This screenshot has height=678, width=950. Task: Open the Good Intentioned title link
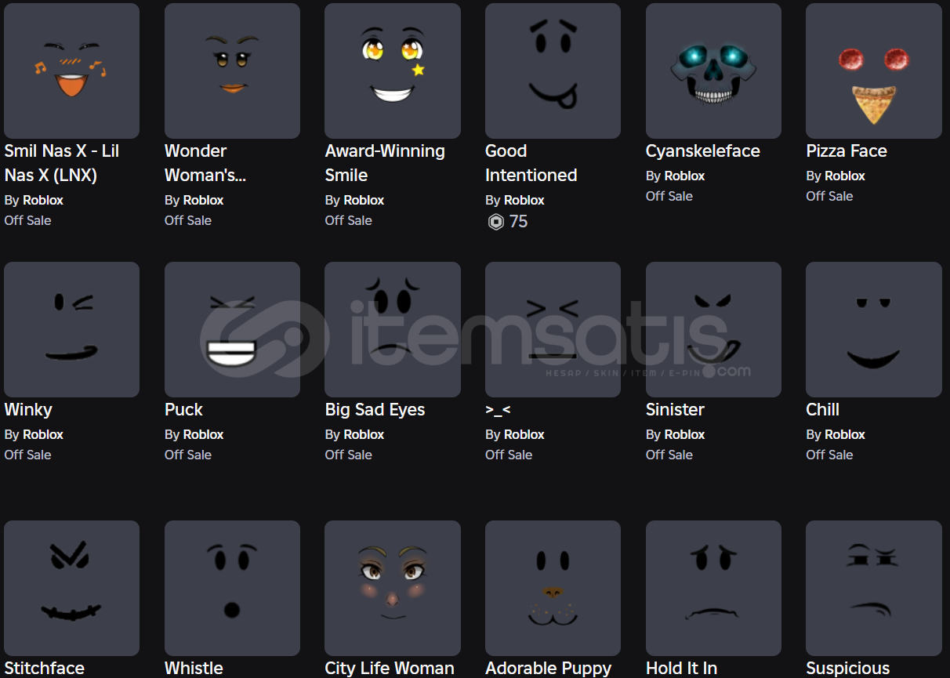(x=531, y=163)
